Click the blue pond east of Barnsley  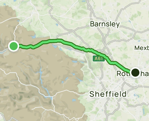[x=130, y=21]
